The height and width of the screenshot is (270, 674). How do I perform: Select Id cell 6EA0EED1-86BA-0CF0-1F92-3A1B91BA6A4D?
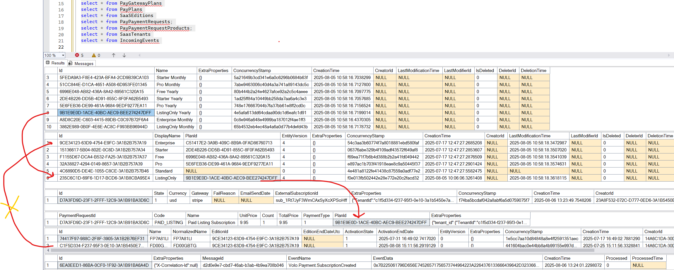105,265
